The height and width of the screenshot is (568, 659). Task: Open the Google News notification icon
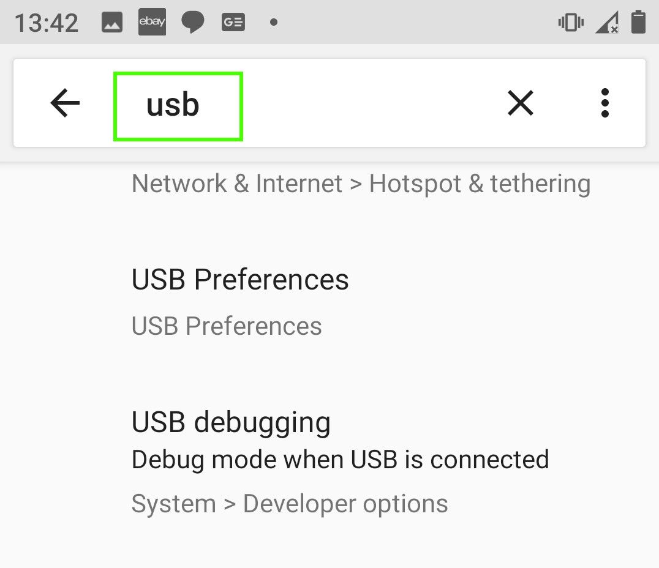tap(233, 21)
